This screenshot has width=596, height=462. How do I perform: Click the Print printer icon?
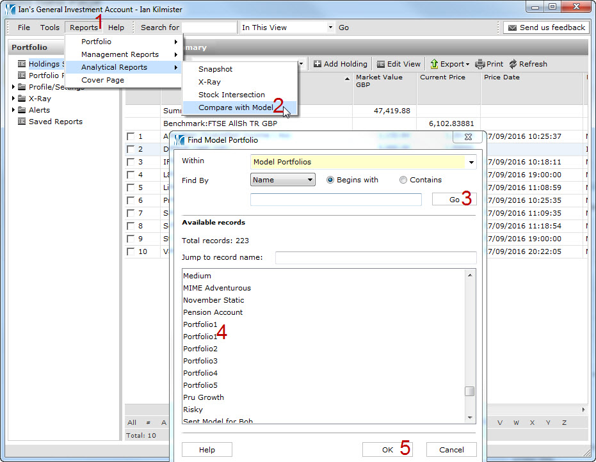pyautogui.click(x=480, y=64)
